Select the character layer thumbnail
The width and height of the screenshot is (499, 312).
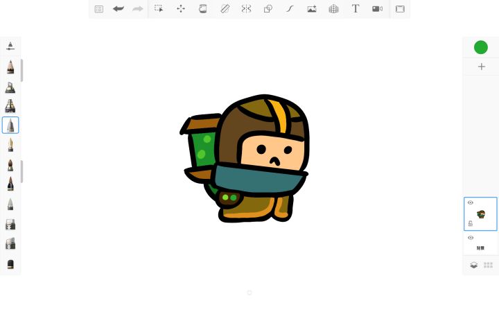482,214
